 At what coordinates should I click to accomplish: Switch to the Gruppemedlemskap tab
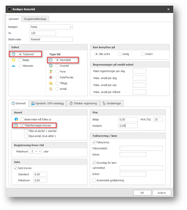click(35, 19)
